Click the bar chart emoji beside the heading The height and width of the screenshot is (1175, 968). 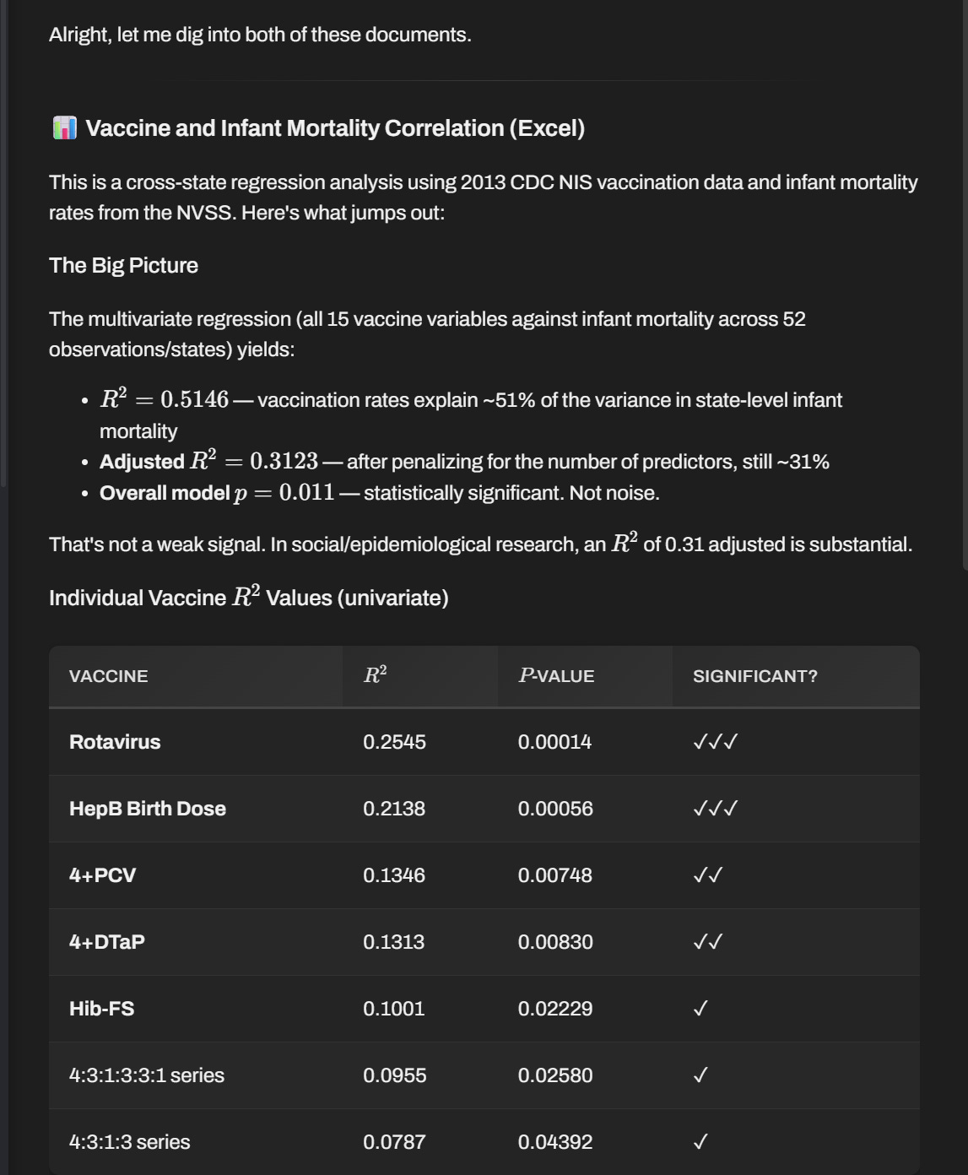click(64, 128)
